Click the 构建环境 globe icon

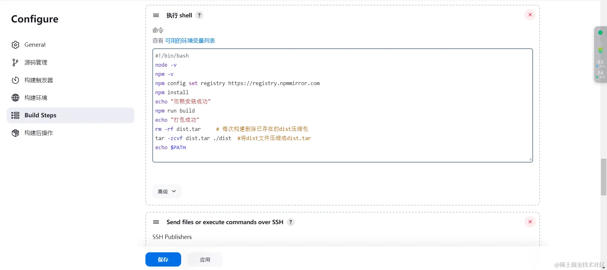pos(15,98)
